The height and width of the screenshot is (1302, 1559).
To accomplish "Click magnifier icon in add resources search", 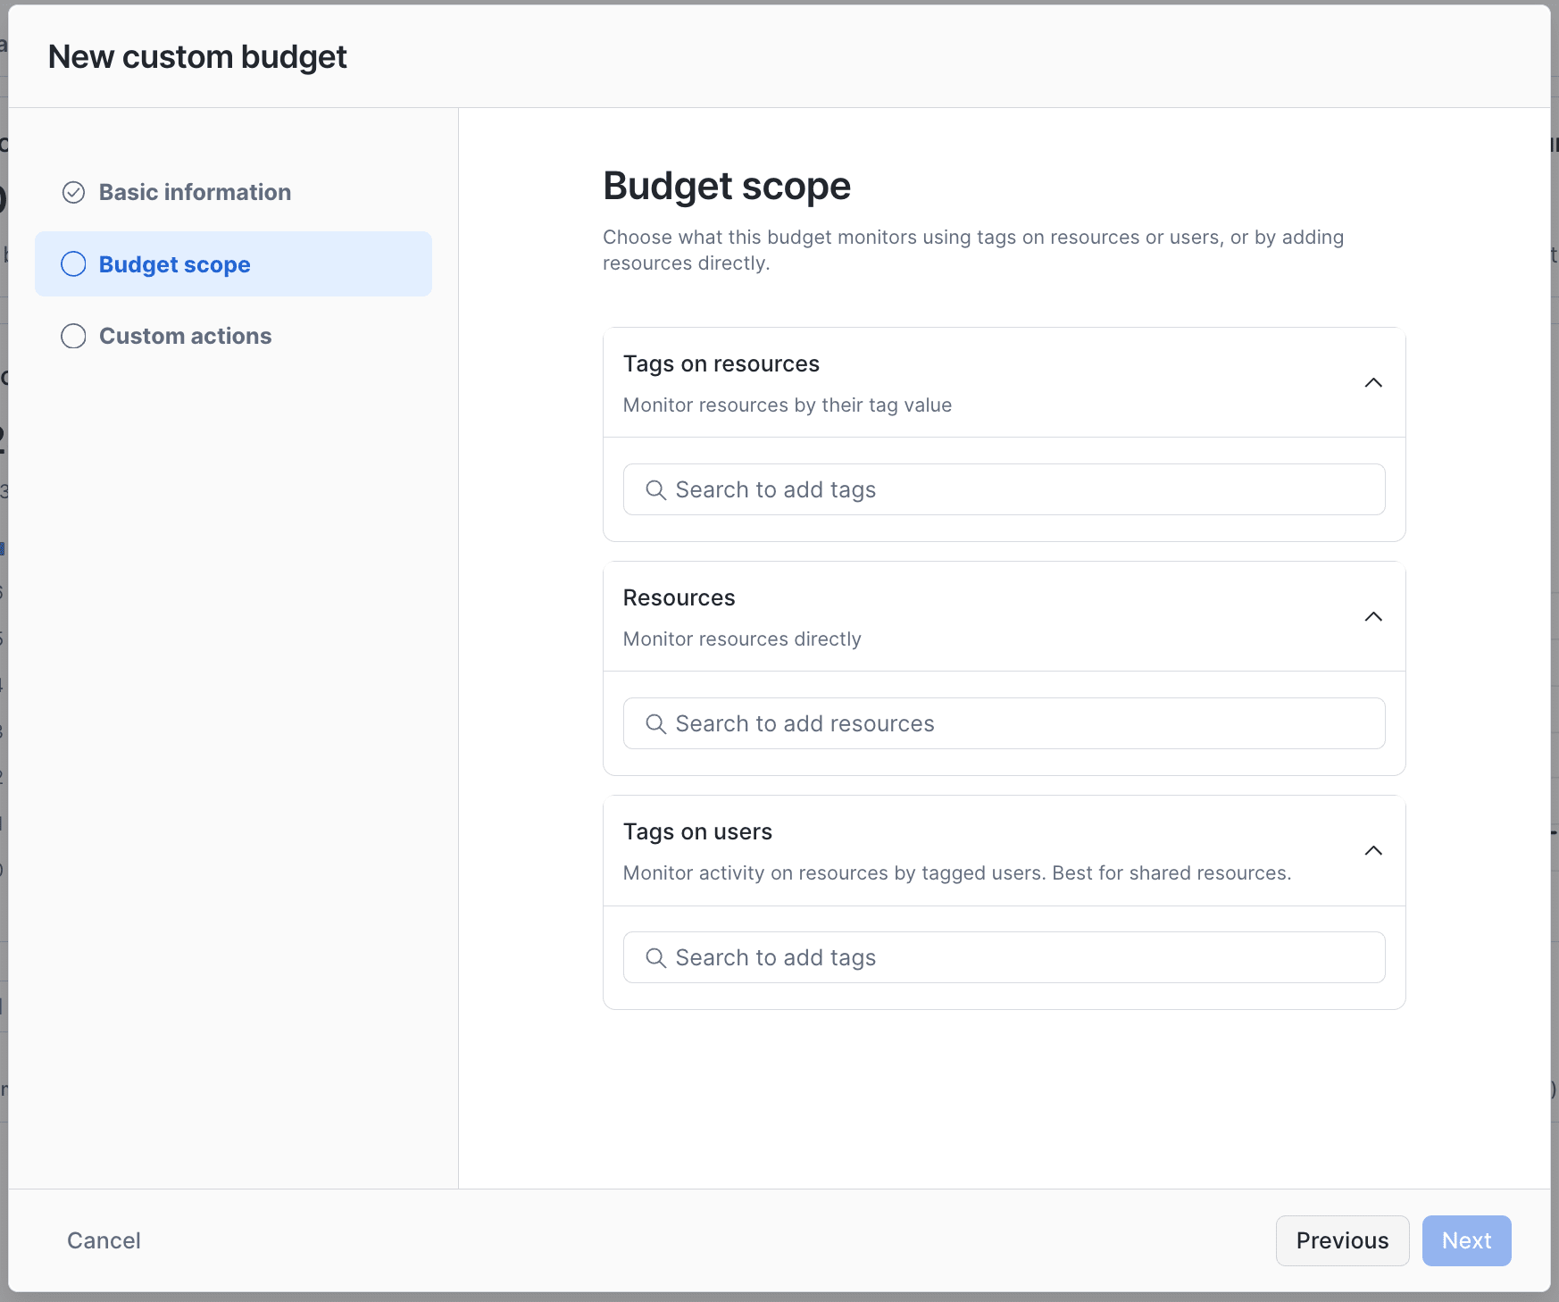I will 655,724.
